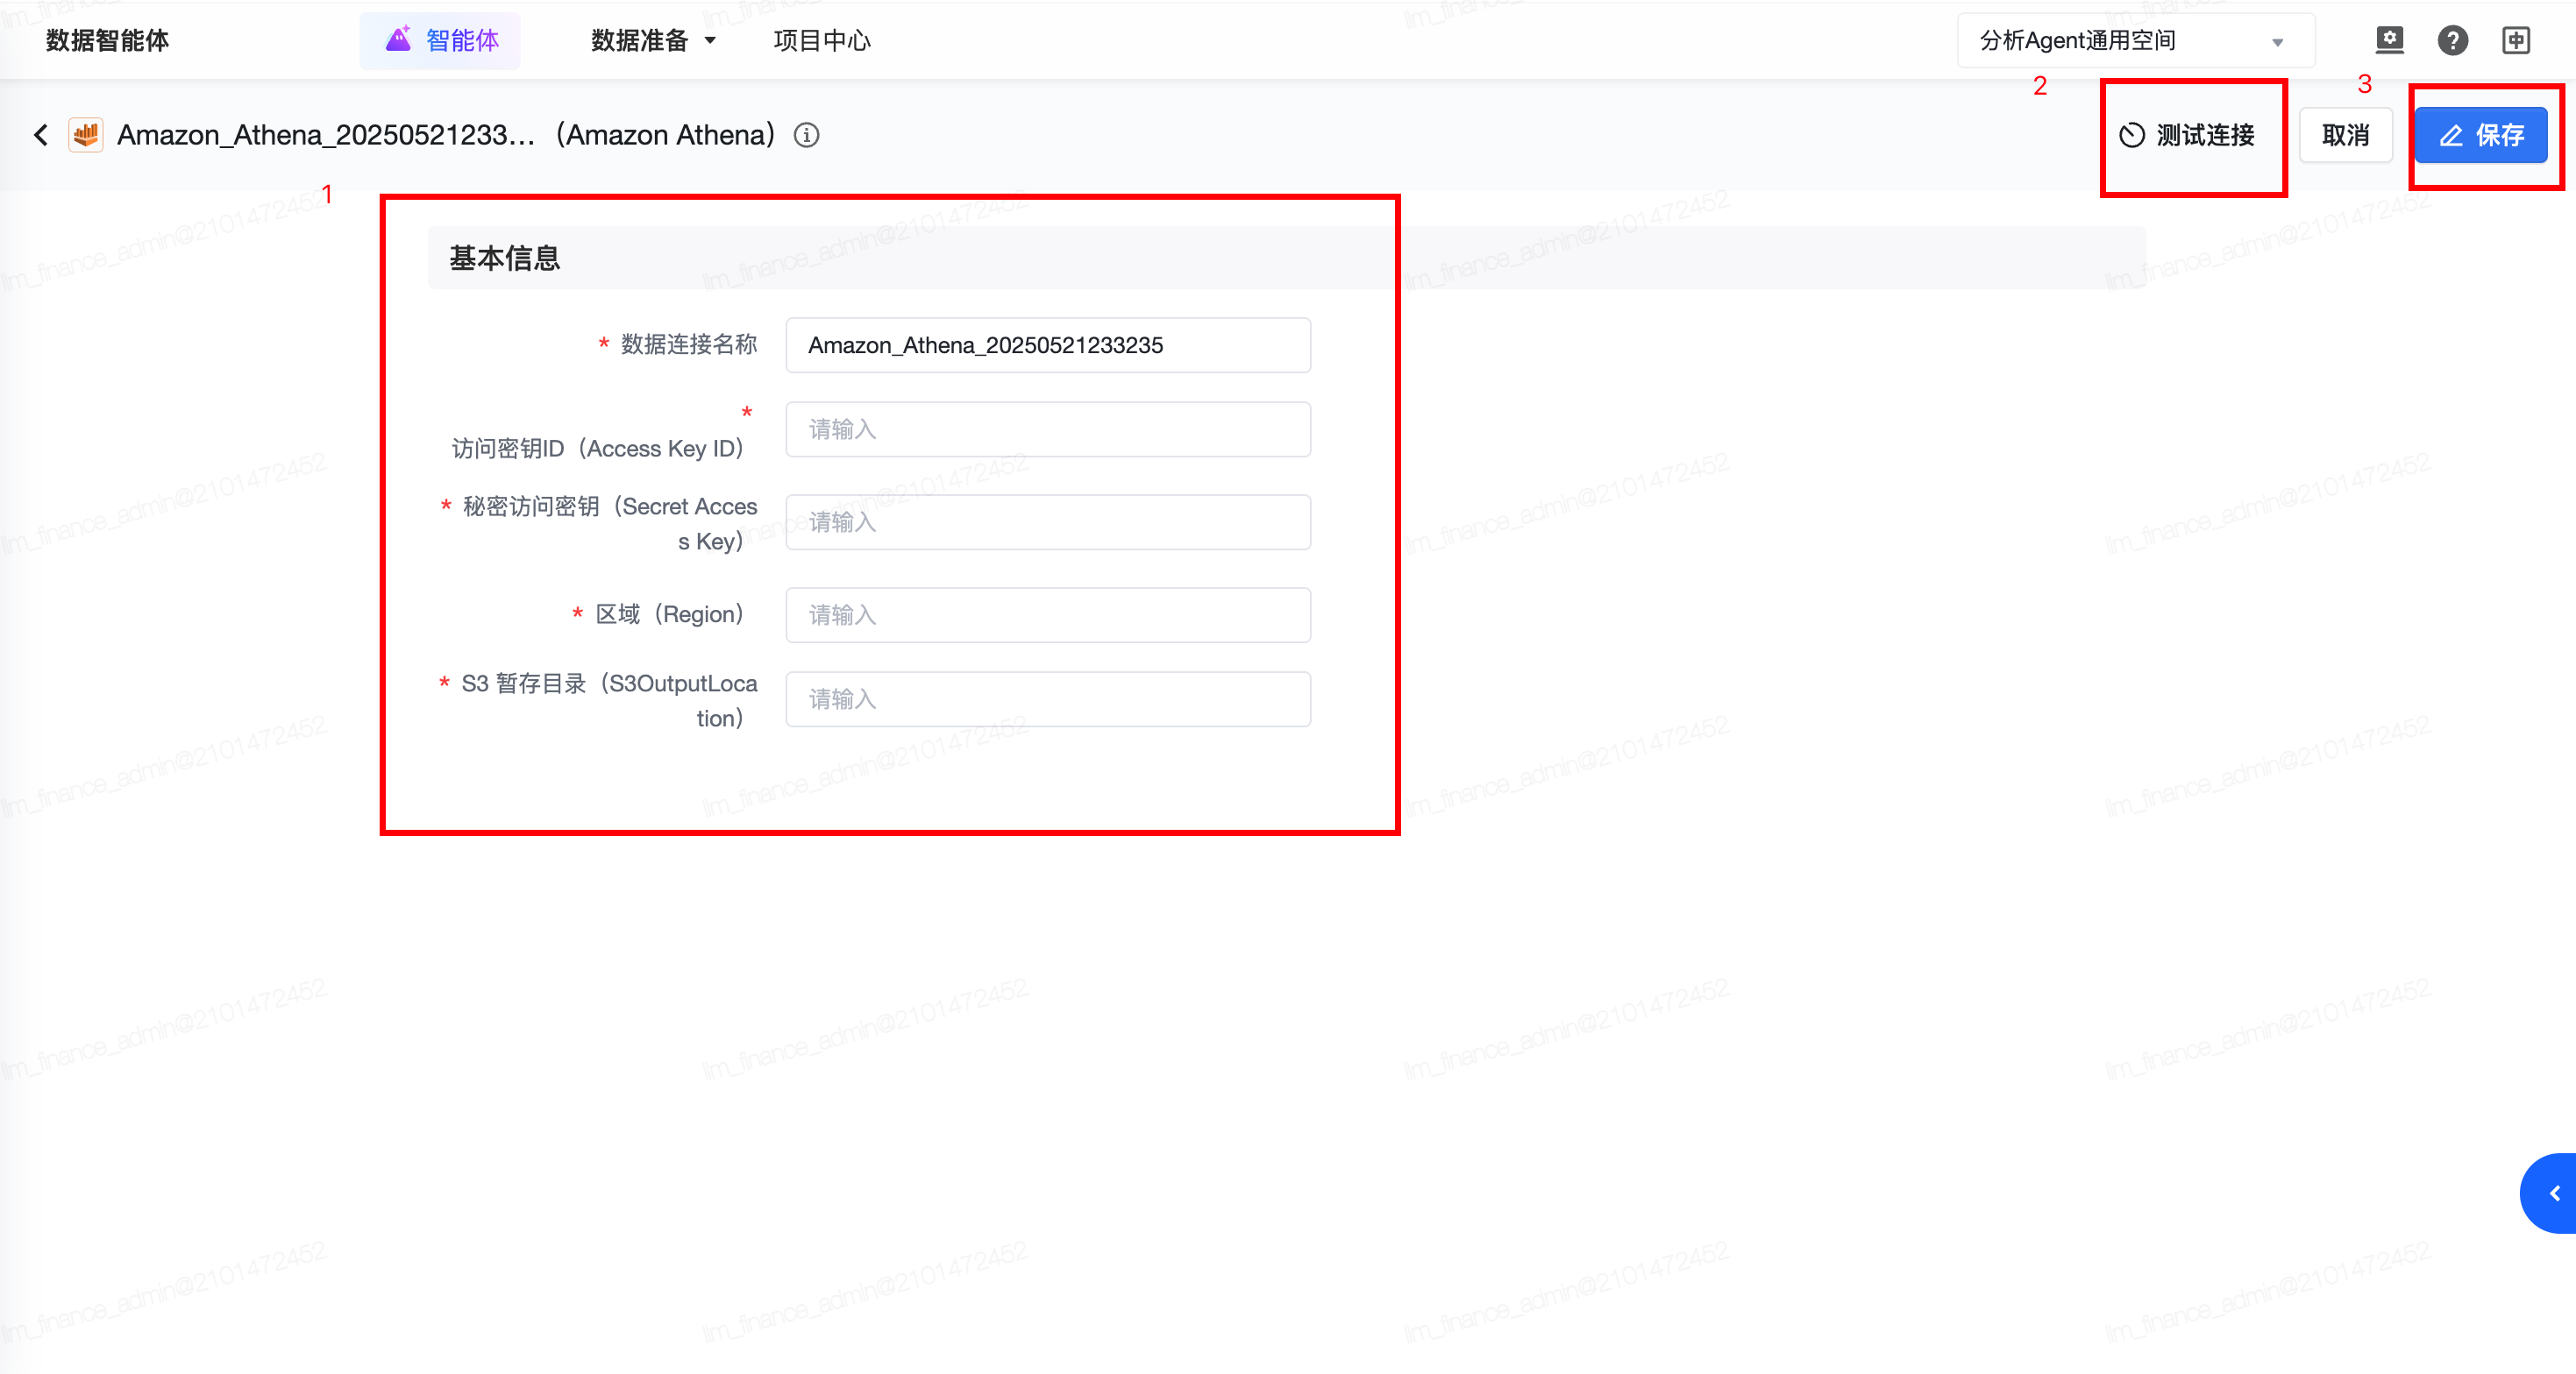The width and height of the screenshot is (2576, 1374).
Task: Click the monitor settings icon in top bar
Action: coord(2390,40)
